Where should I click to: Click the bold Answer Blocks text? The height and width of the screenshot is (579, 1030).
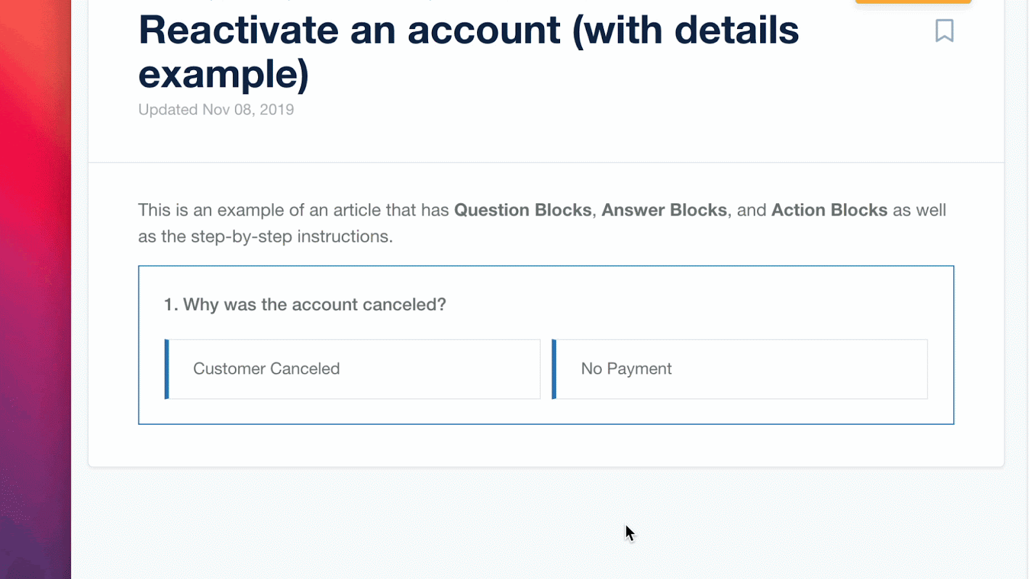pos(664,210)
